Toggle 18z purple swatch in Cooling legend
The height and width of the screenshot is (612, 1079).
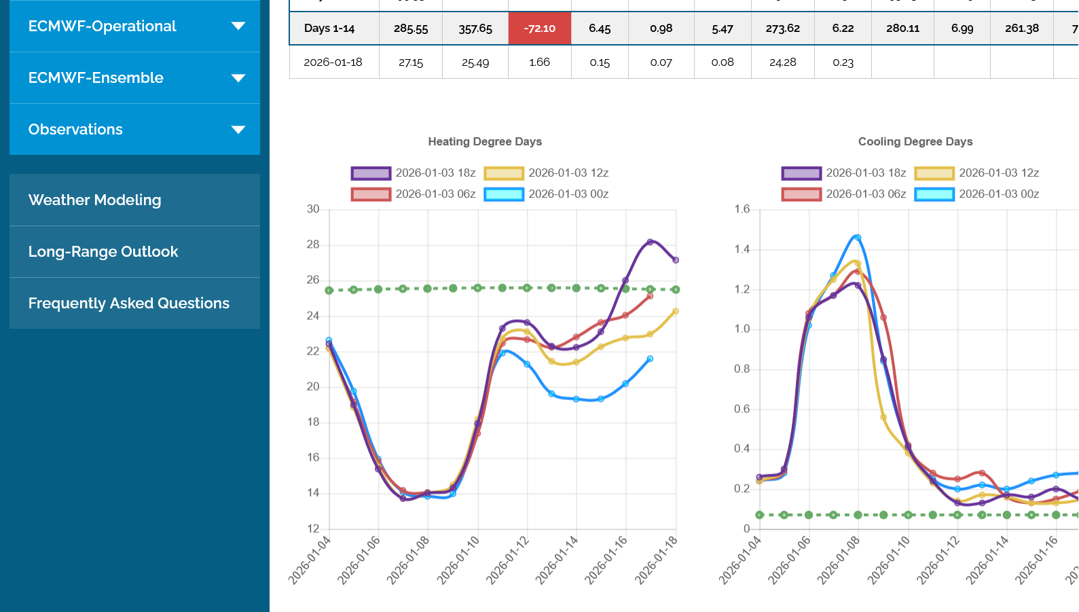pyautogui.click(x=801, y=173)
